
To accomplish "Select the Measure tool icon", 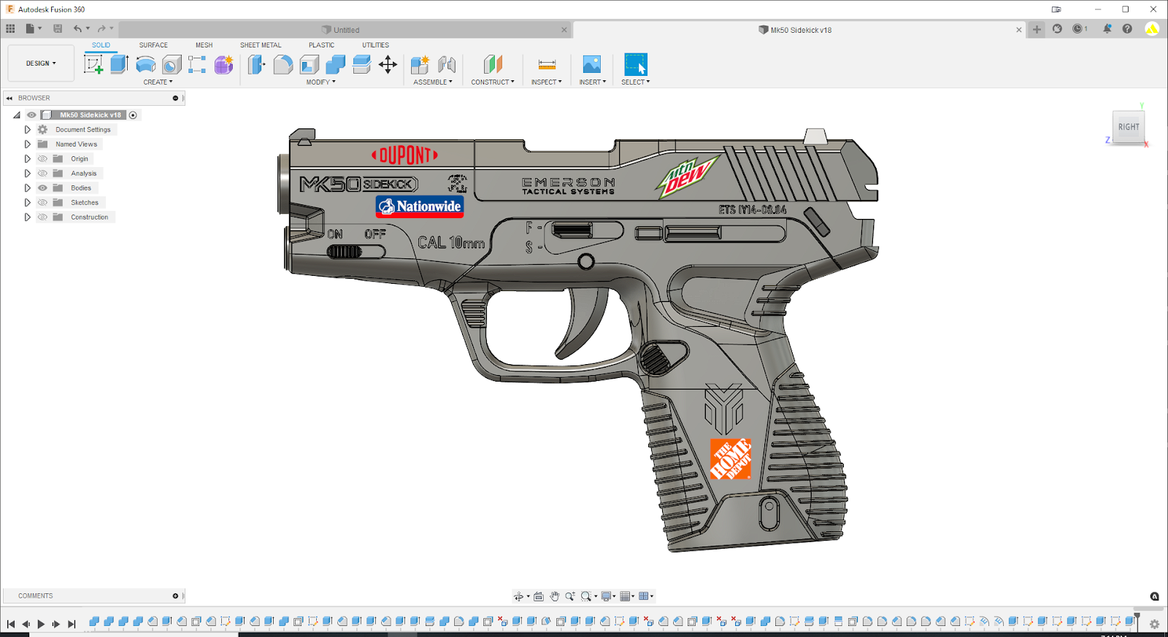I will click(547, 64).
